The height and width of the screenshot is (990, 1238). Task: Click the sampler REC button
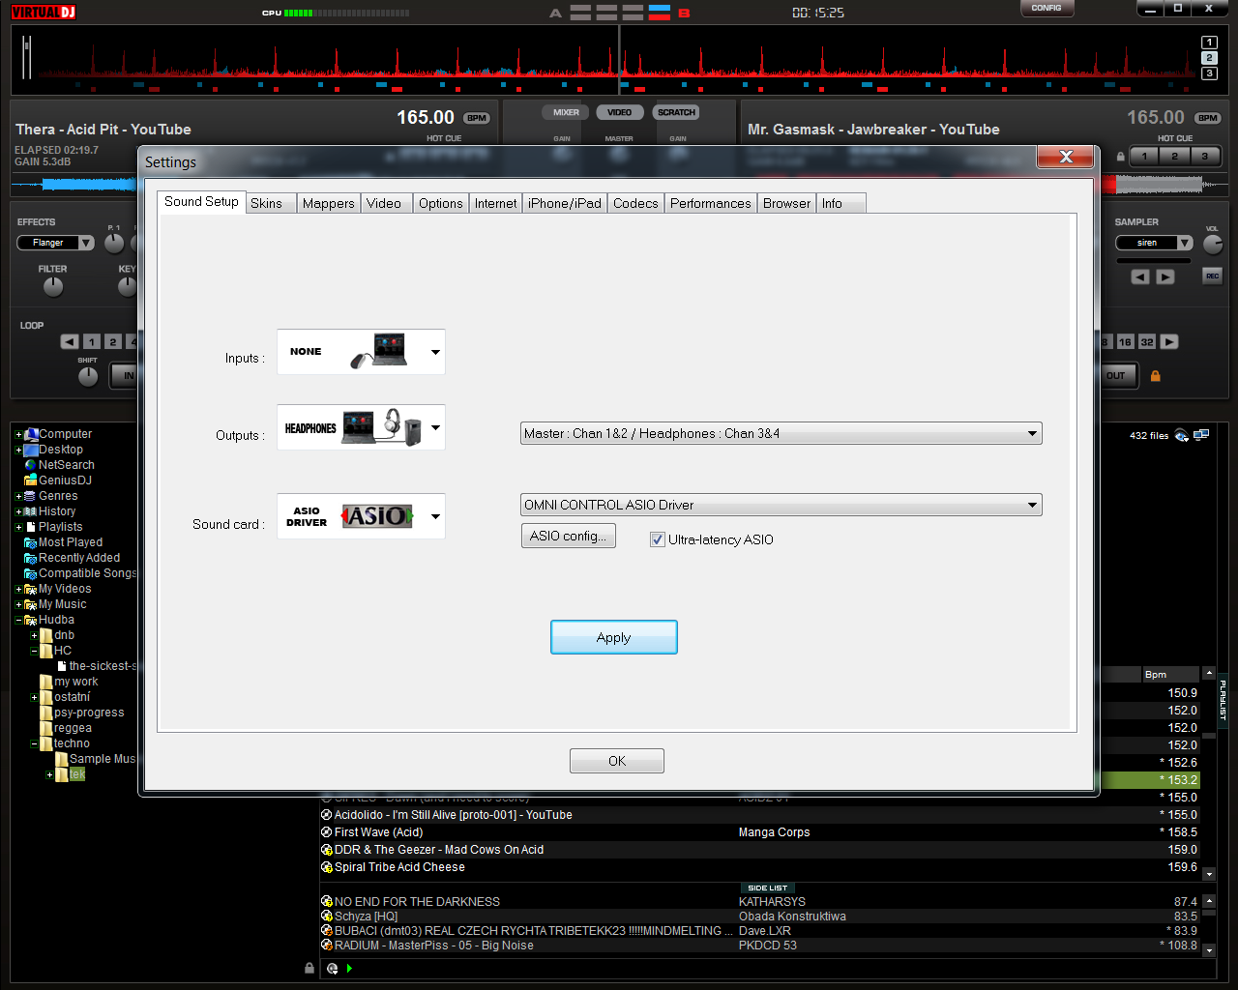pos(1212,277)
